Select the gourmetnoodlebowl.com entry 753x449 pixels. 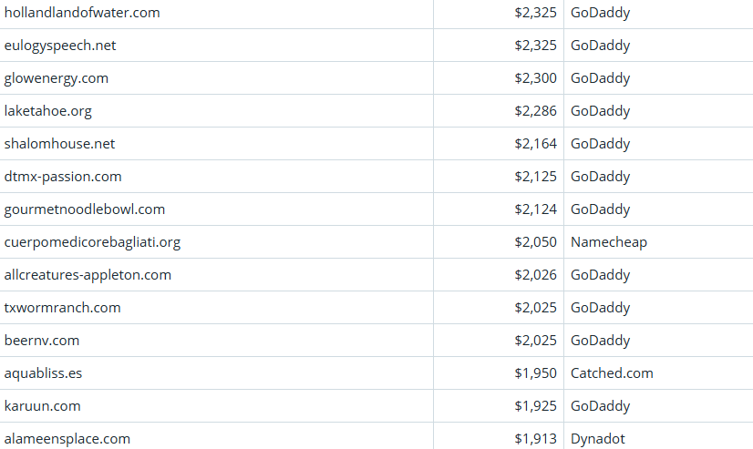pos(85,209)
